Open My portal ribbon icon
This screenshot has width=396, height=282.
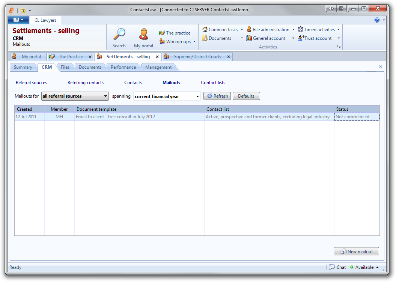click(x=143, y=34)
